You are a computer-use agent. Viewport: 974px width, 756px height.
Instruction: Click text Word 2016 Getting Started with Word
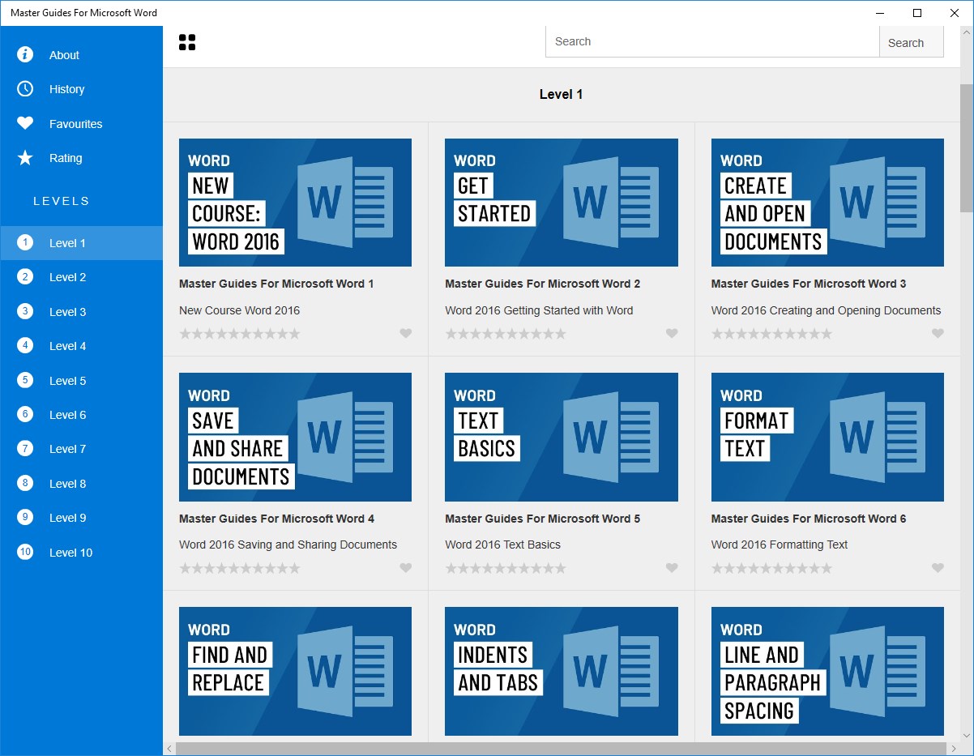click(539, 310)
